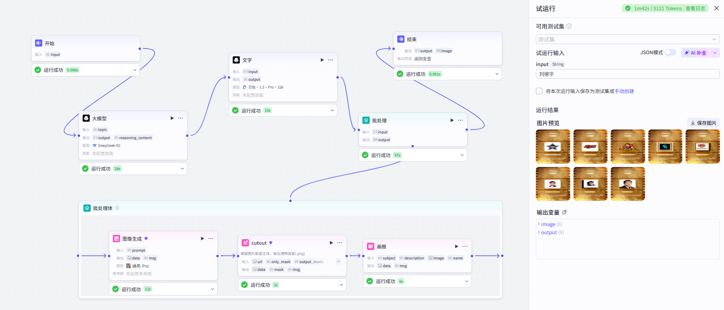The image size is (724, 310).
Task: Click the info icon next to 可用测试集
Action: [x=569, y=26]
